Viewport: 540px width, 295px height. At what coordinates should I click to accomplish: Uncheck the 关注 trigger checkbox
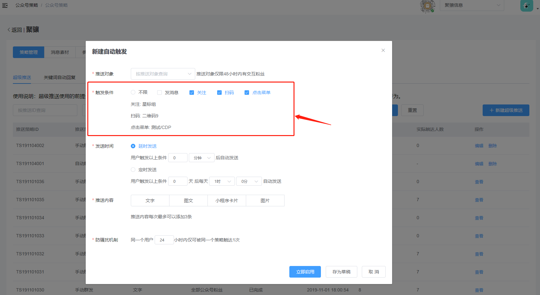pos(192,93)
